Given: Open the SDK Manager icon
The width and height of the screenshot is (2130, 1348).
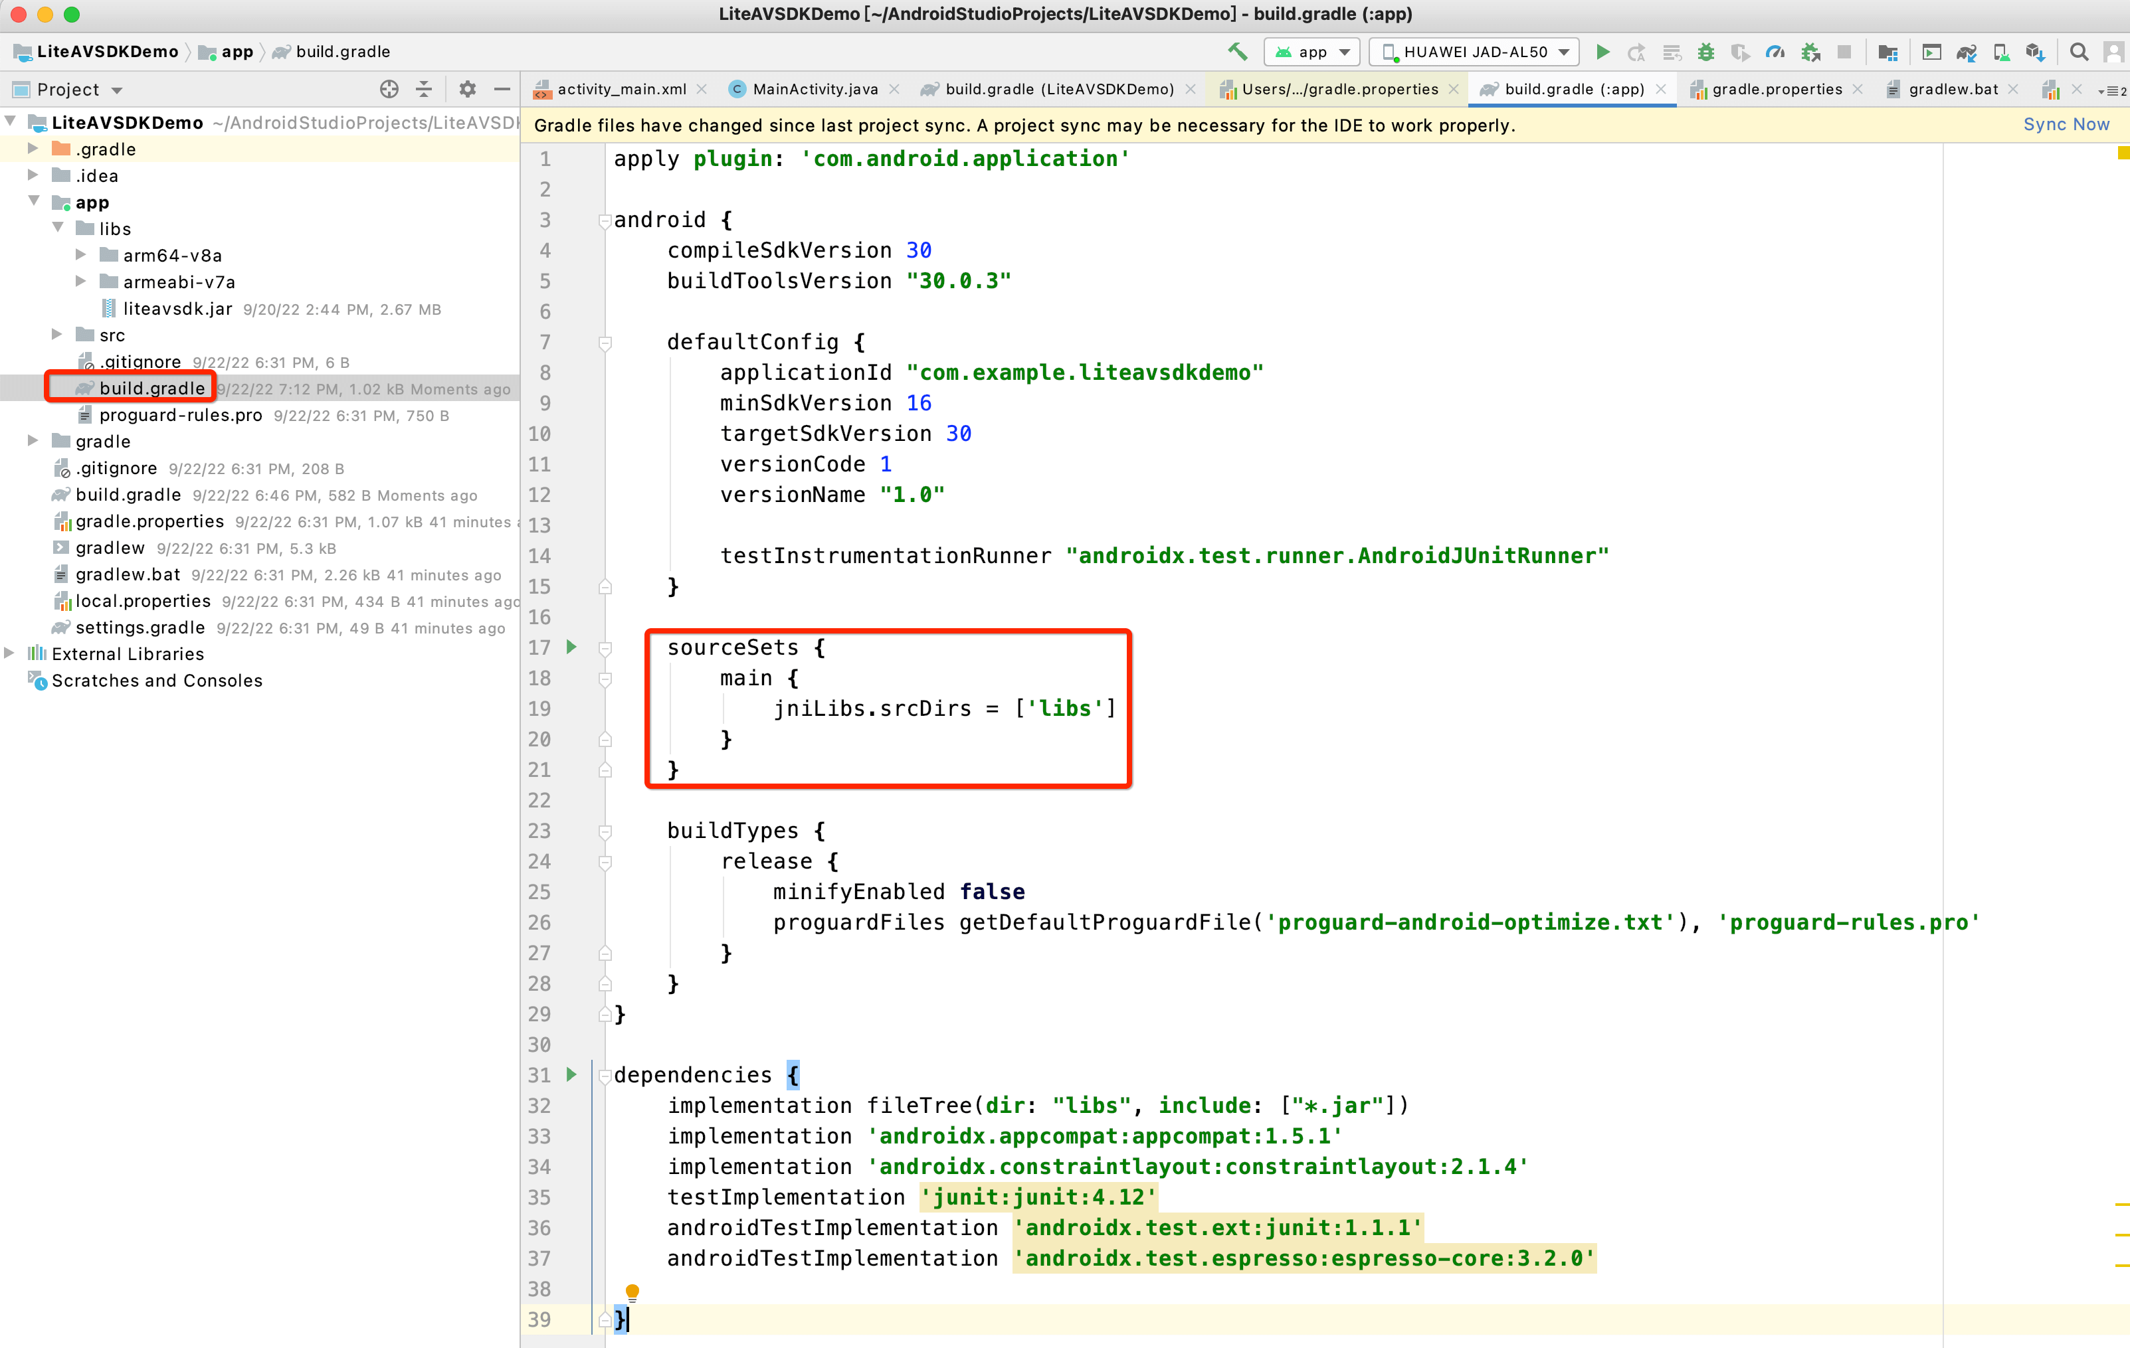Looking at the screenshot, I should pyautogui.click(x=2036, y=52).
